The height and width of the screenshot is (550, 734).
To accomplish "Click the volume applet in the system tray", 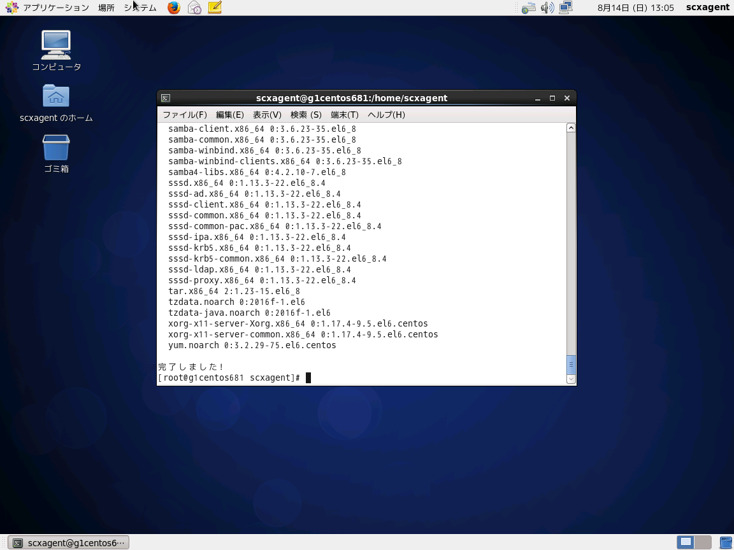I will [x=547, y=8].
